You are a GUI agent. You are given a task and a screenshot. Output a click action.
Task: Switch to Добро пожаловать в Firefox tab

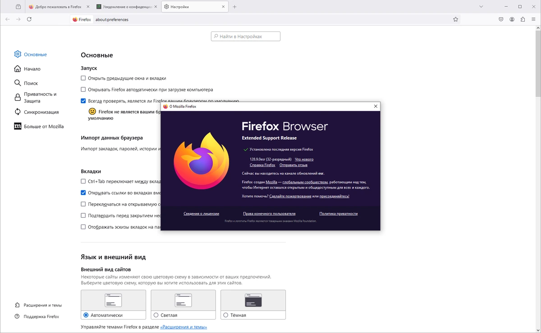point(59,7)
